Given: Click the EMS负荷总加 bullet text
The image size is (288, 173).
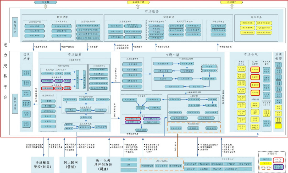Looking at the screenshot, I should click(131, 145).
